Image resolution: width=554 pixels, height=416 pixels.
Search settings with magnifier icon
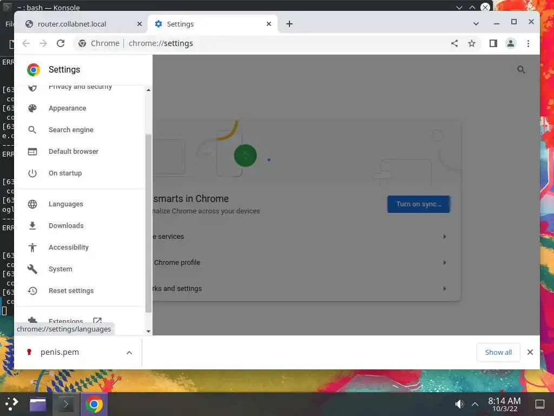pos(521,70)
